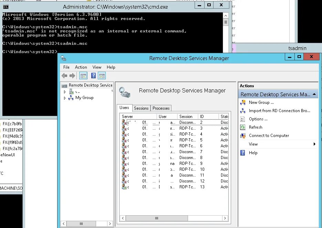Click Connect to Computer action link
The image size is (322, 228).
pyautogui.click(x=269, y=136)
